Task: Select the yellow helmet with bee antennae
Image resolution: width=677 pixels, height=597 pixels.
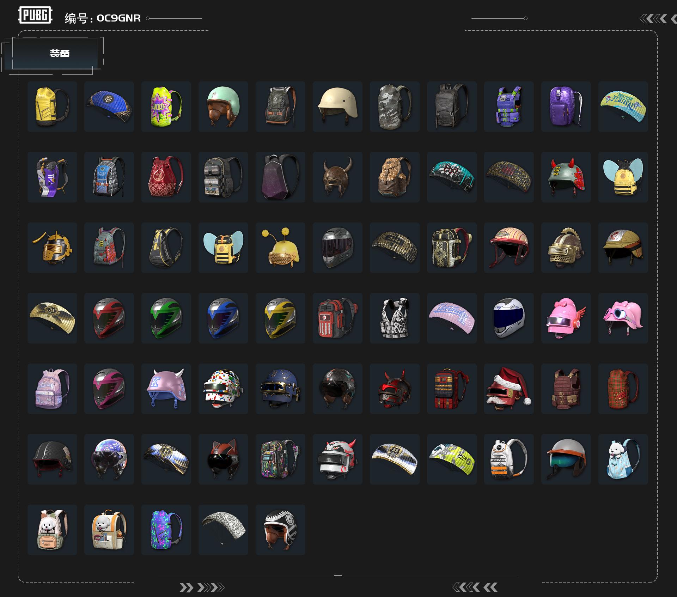Action: [x=280, y=248]
